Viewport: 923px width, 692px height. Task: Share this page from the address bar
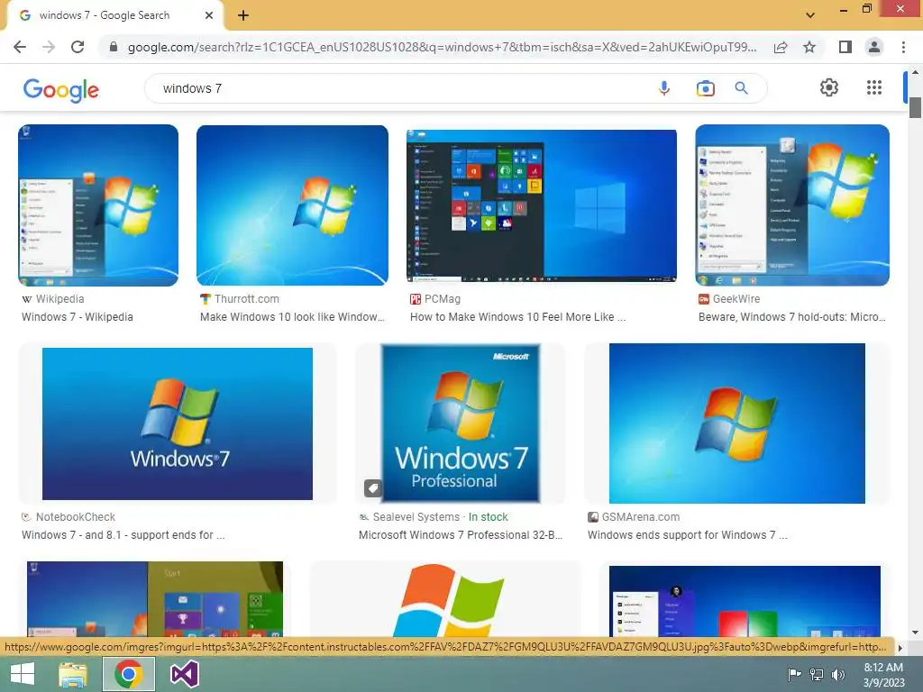781,47
